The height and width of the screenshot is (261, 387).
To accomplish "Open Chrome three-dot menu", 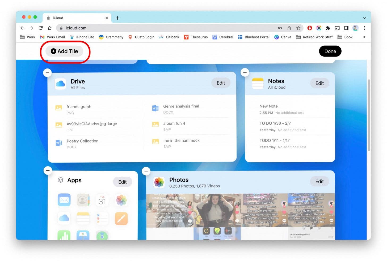I will pyautogui.click(x=365, y=28).
